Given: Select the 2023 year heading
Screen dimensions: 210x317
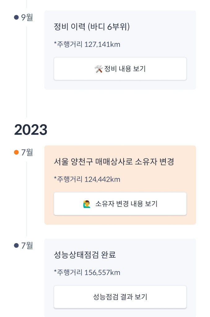Looking at the screenshot, I should pyautogui.click(x=31, y=130).
